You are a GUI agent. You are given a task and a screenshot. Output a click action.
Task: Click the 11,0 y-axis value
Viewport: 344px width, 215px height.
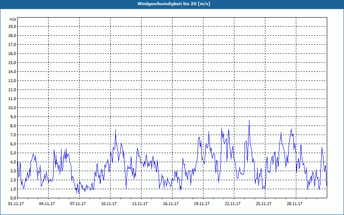coord(12,99)
